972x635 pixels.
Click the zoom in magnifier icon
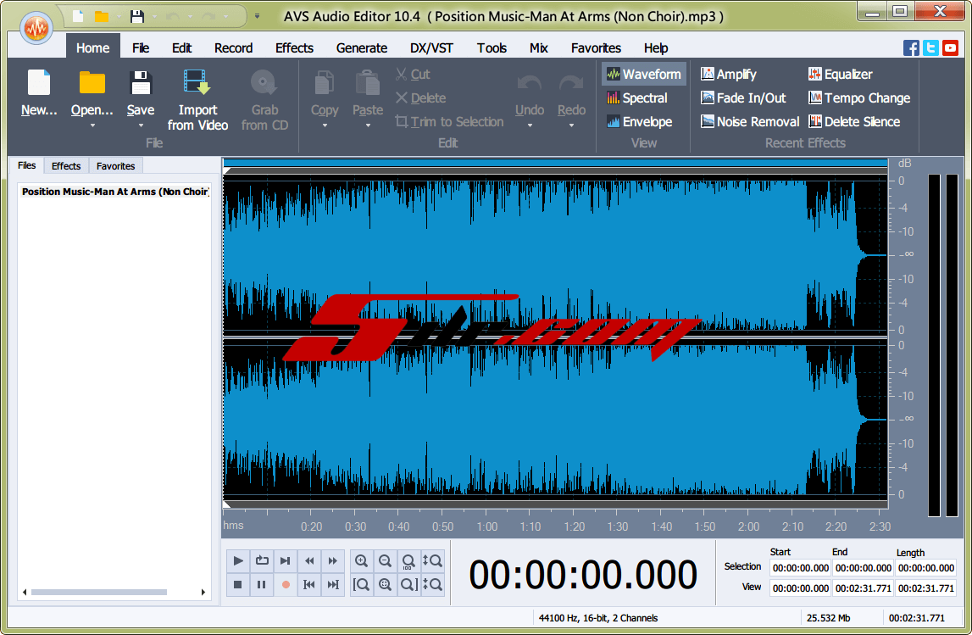(362, 560)
